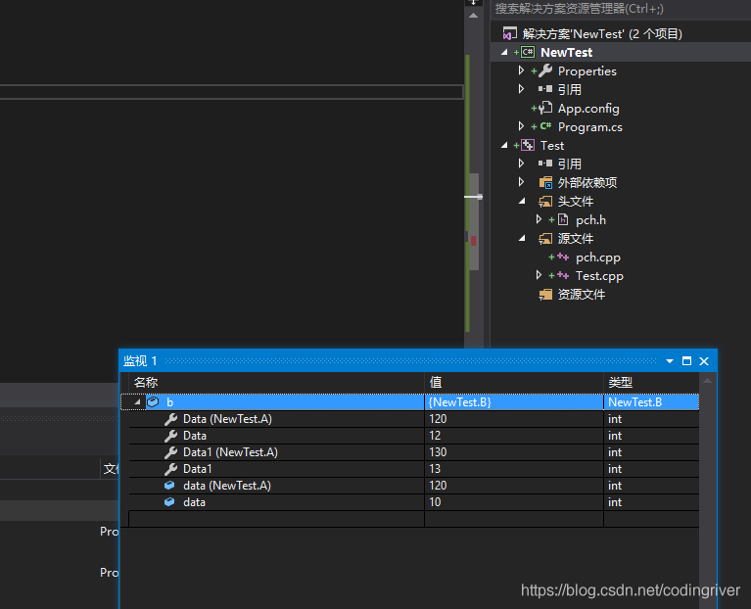Image resolution: width=751 pixels, height=609 pixels.
Task: Expand the Properties node
Action: tap(521, 70)
